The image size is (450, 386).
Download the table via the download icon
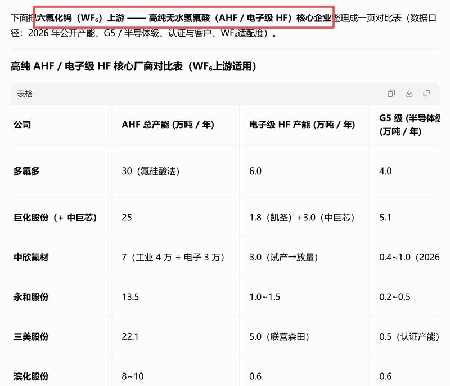pyautogui.click(x=409, y=94)
